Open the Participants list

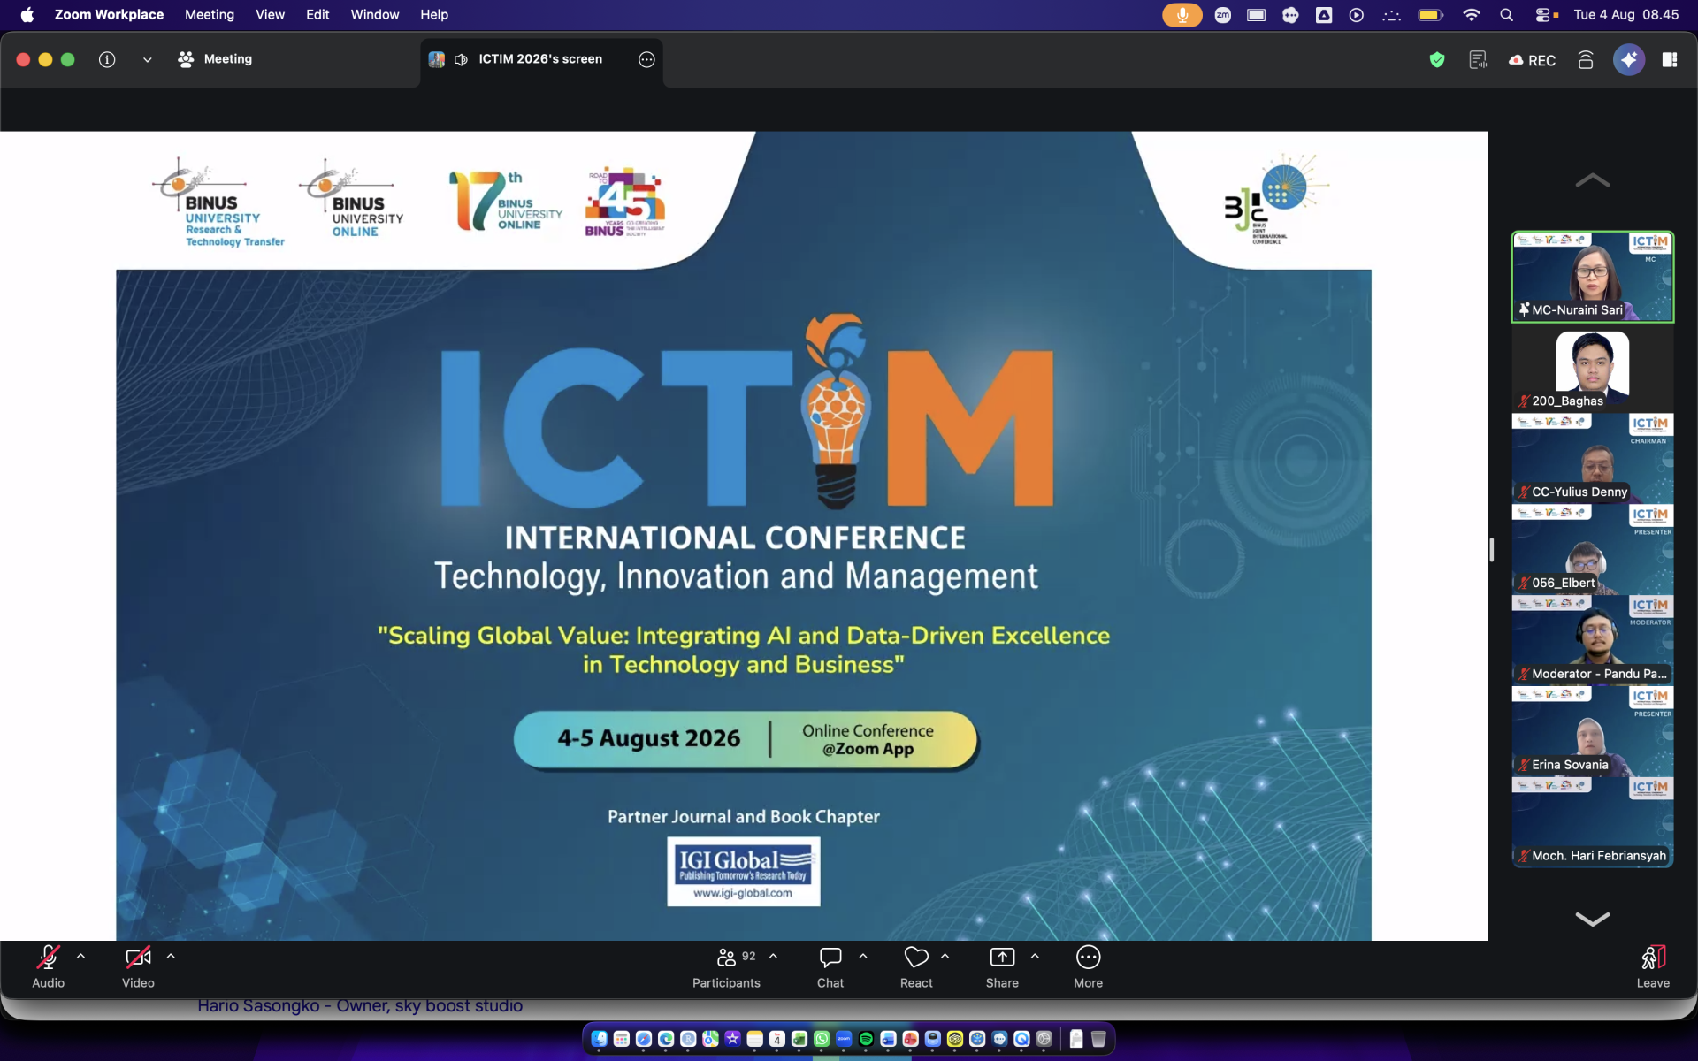pyautogui.click(x=726, y=967)
